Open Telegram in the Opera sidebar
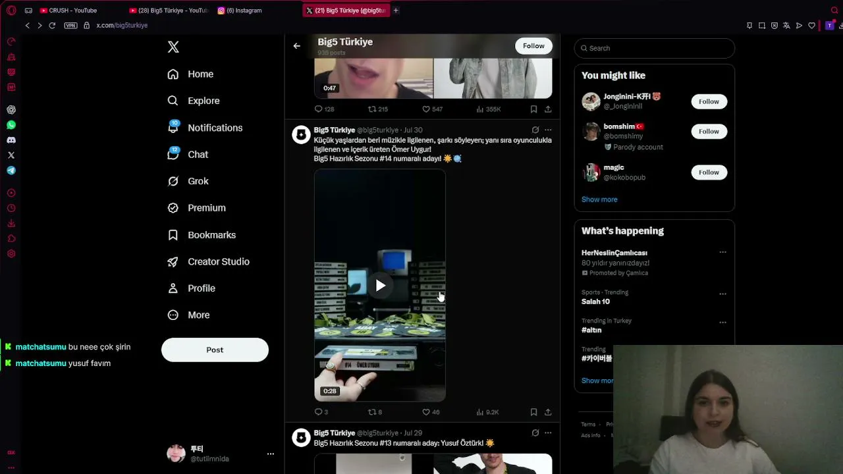 tap(11, 171)
